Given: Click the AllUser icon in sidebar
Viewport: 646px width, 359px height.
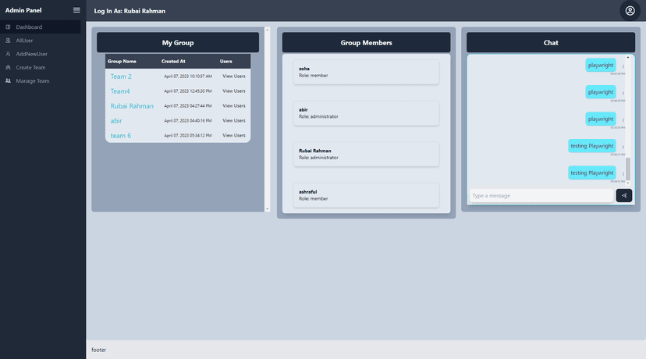Looking at the screenshot, I should tap(8, 41).
